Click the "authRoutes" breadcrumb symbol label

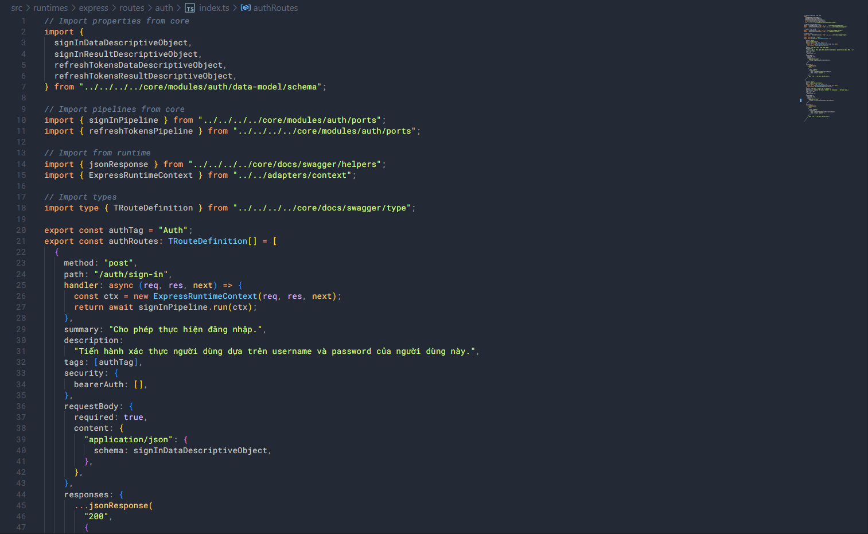(275, 8)
